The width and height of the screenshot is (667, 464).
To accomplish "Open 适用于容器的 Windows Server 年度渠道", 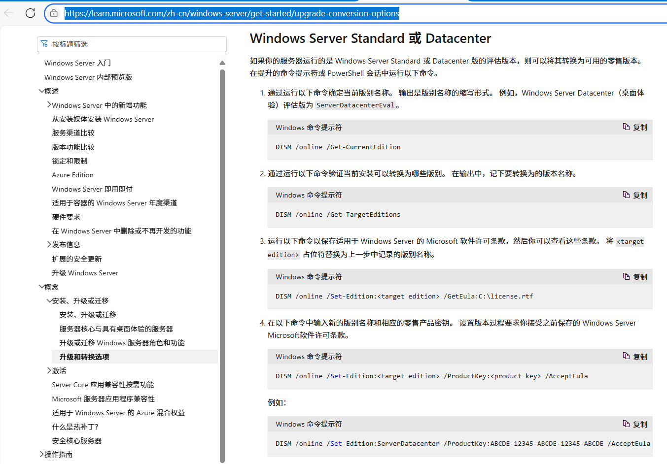I will pos(114,203).
